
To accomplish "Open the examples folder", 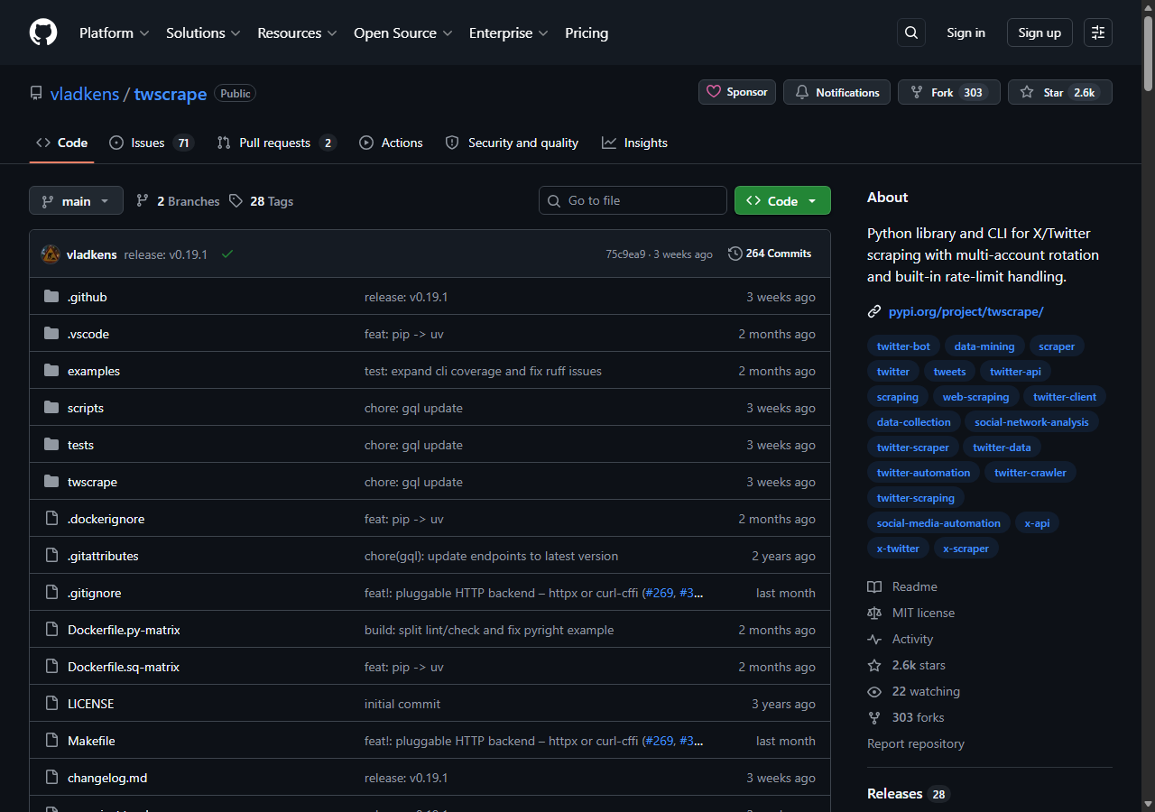I will click(94, 371).
